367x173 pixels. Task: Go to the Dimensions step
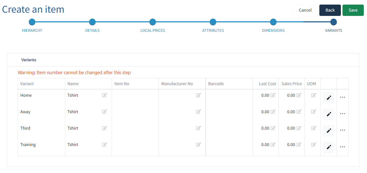(273, 22)
